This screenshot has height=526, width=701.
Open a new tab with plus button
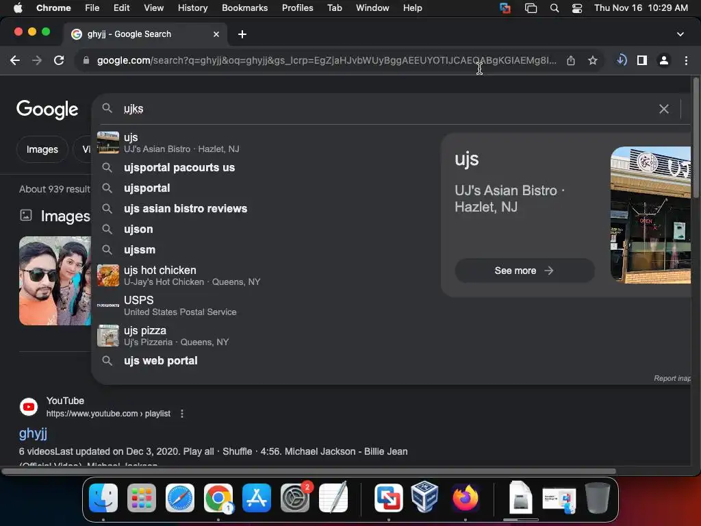(242, 34)
